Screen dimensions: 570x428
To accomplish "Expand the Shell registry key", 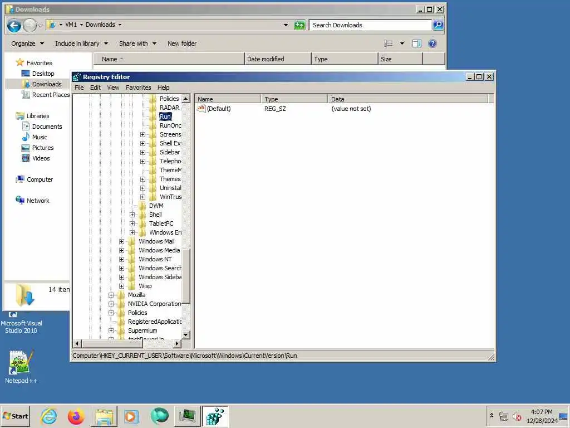I will (x=132, y=215).
